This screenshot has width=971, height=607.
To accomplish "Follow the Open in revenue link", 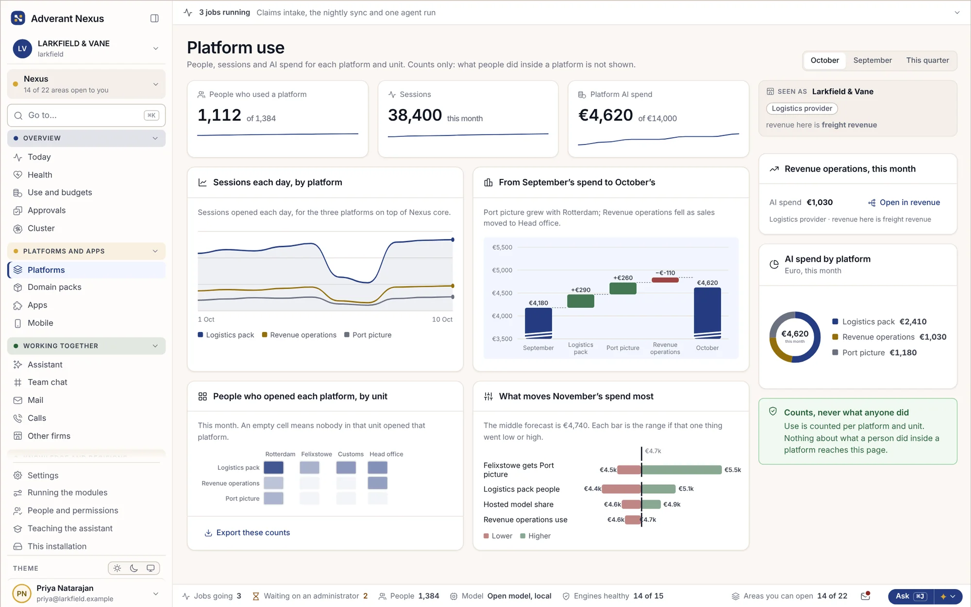I will pos(904,203).
